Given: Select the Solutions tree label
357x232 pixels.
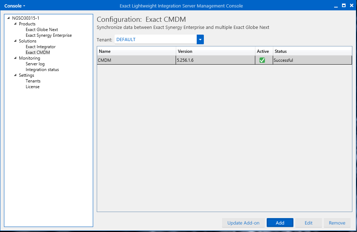Looking at the screenshot, I should (x=27, y=41).
